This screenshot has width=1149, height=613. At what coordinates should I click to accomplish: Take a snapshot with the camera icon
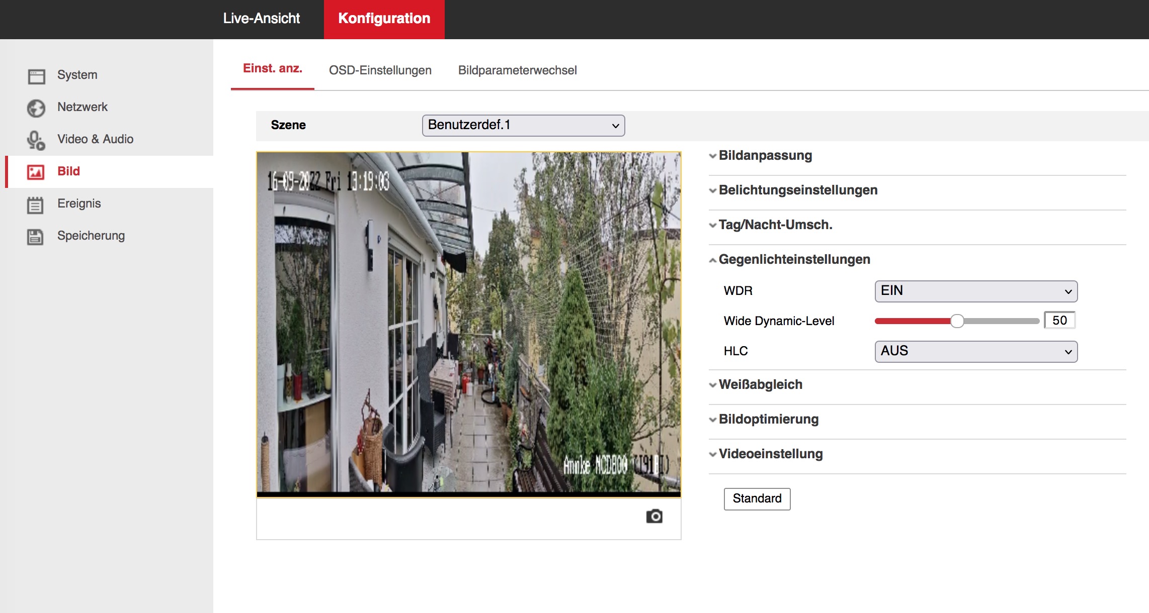(654, 516)
